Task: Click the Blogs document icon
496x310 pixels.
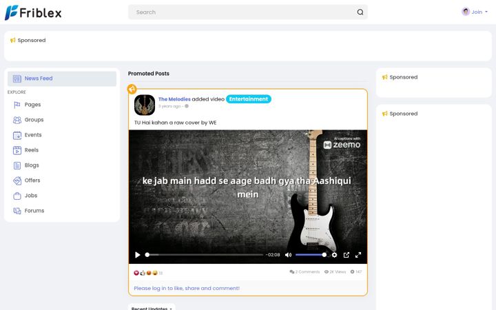Action: [17, 165]
